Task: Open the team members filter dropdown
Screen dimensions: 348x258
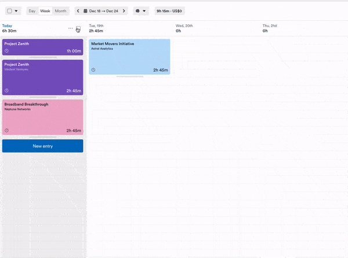Action: [140, 11]
